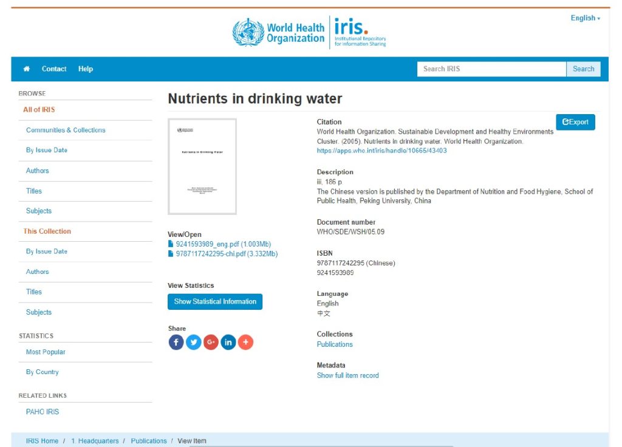This screenshot has height=447, width=622.
Task: Click the Export button
Action: click(x=575, y=122)
